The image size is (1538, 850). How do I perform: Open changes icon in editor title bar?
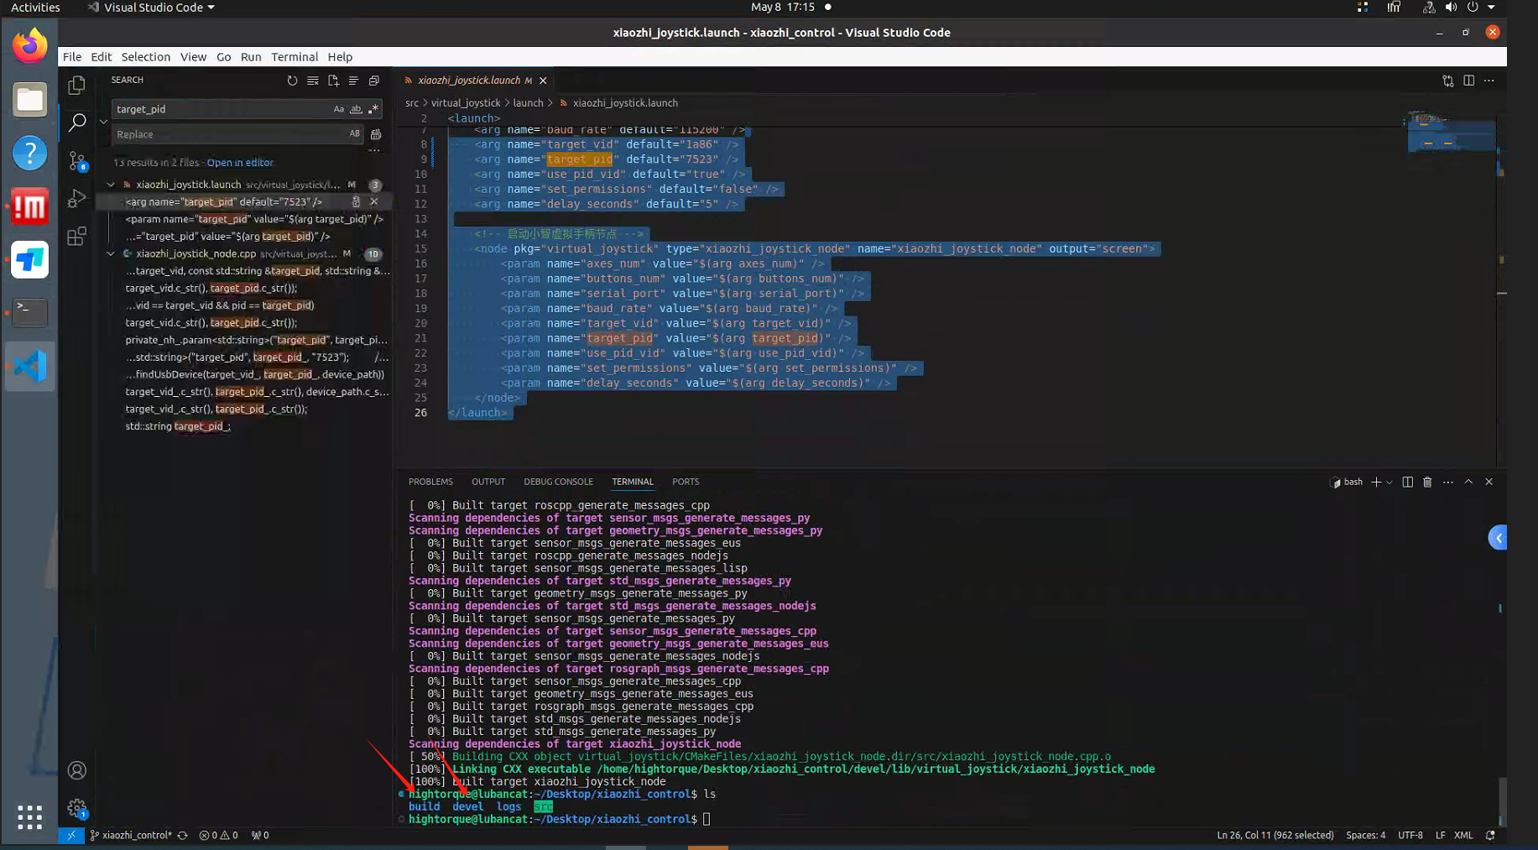coord(1448,81)
